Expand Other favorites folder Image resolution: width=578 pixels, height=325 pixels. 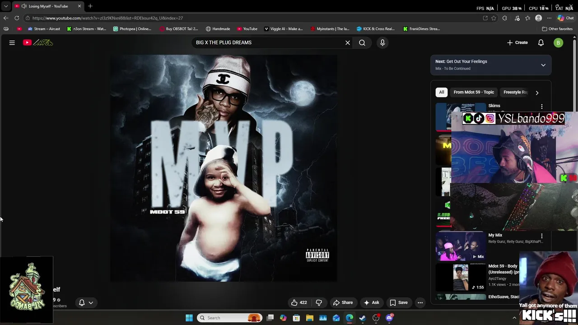(557, 29)
